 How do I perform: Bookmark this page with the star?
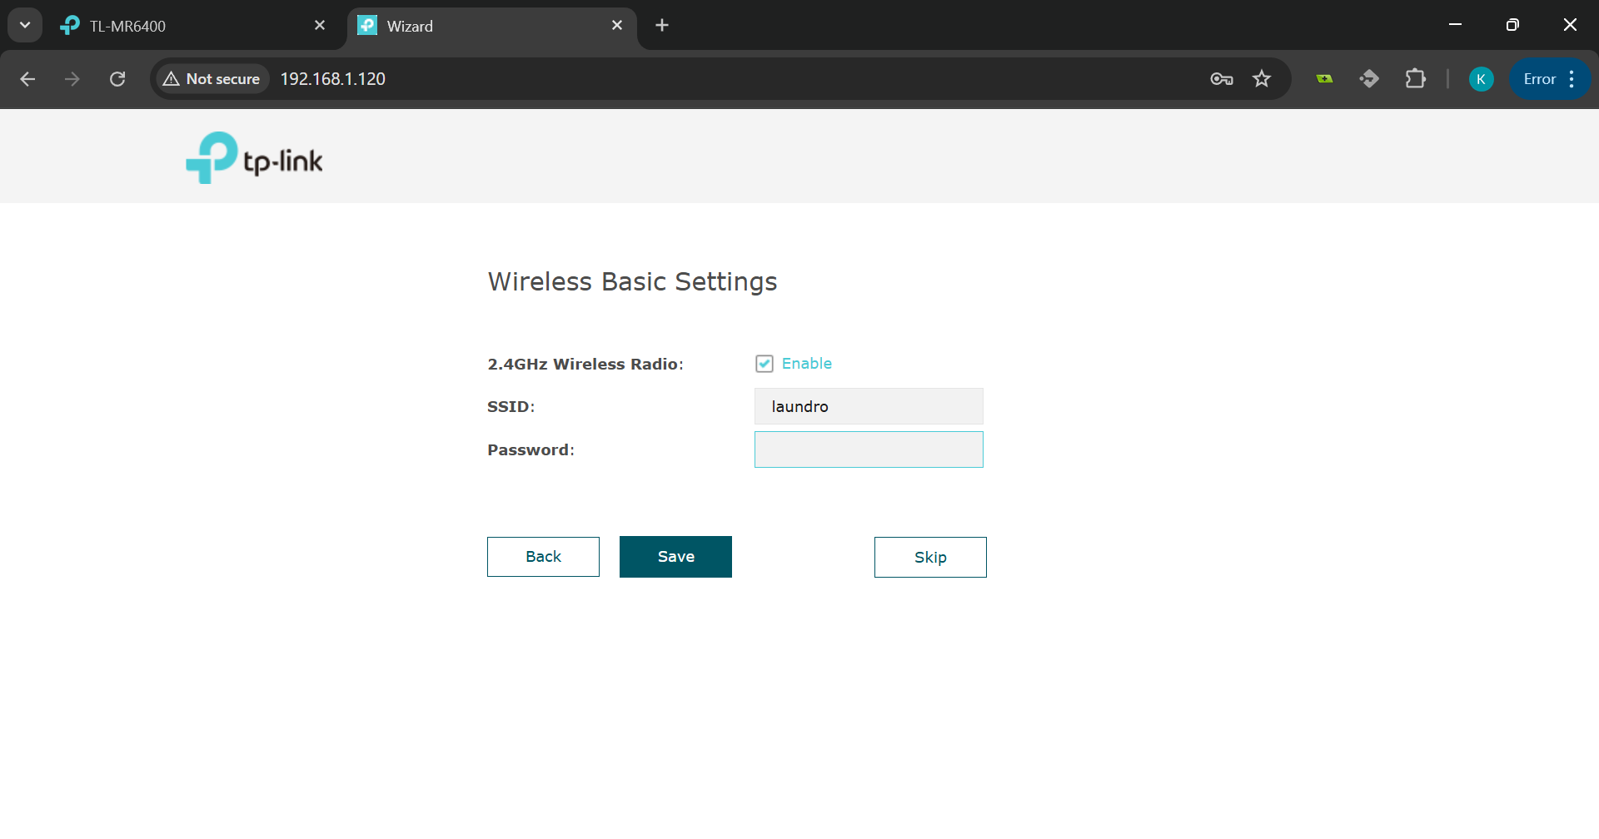pyautogui.click(x=1262, y=79)
